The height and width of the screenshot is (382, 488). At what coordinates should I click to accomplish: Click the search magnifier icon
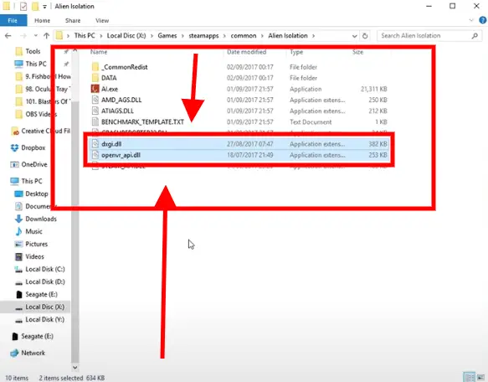[475, 36]
